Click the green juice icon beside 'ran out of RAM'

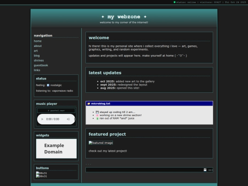tap(97, 118)
